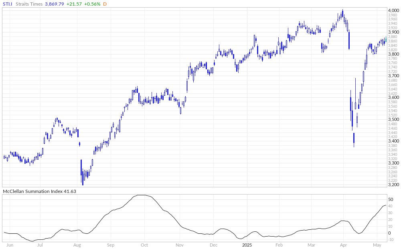Click the Jul date axis label
This screenshot has width=401, height=249.
(x=40, y=245)
